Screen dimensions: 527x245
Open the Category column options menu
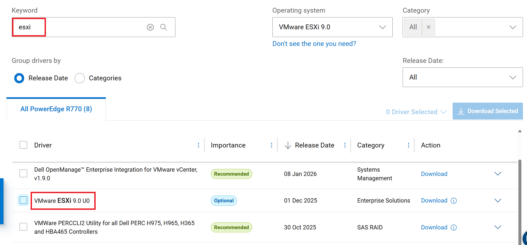click(x=409, y=145)
